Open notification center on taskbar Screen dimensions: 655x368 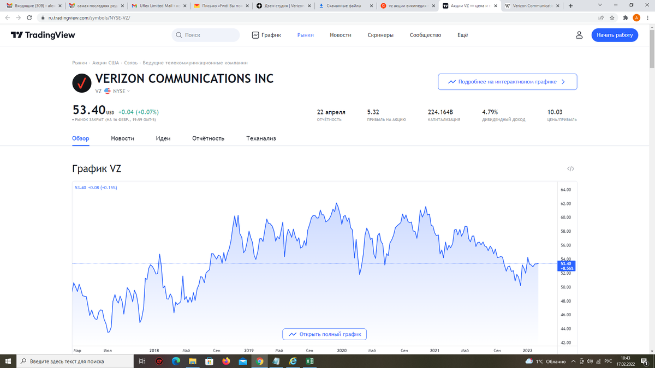point(645,361)
